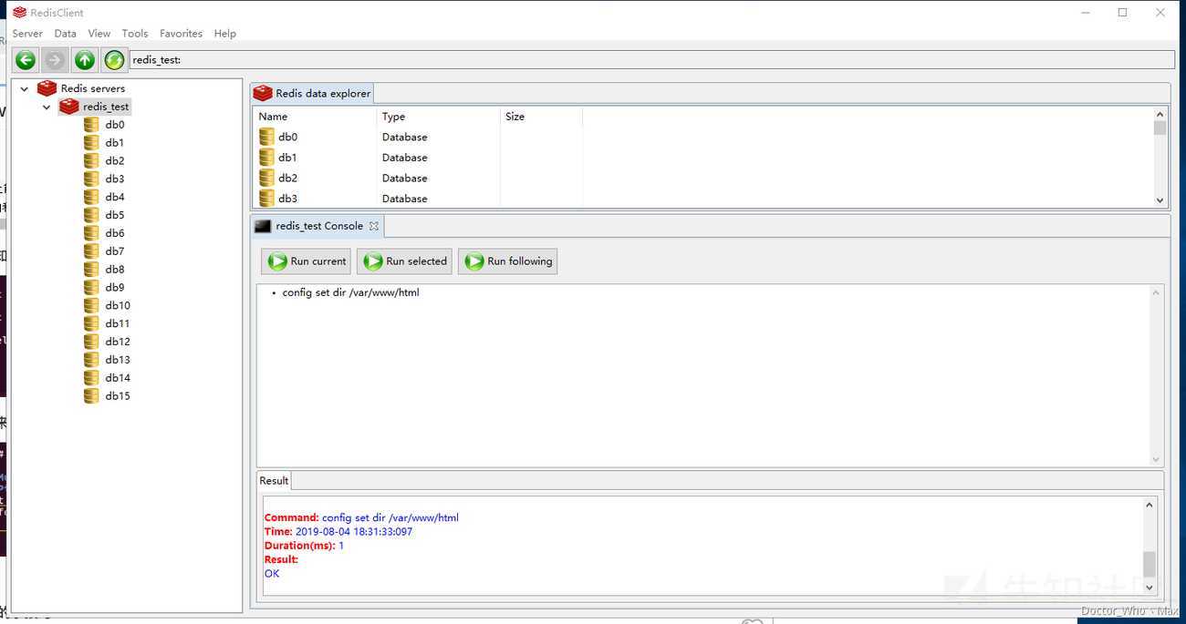Click the Run selected button
This screenshot has width=1186, height=624.
[x=404, y=261]
